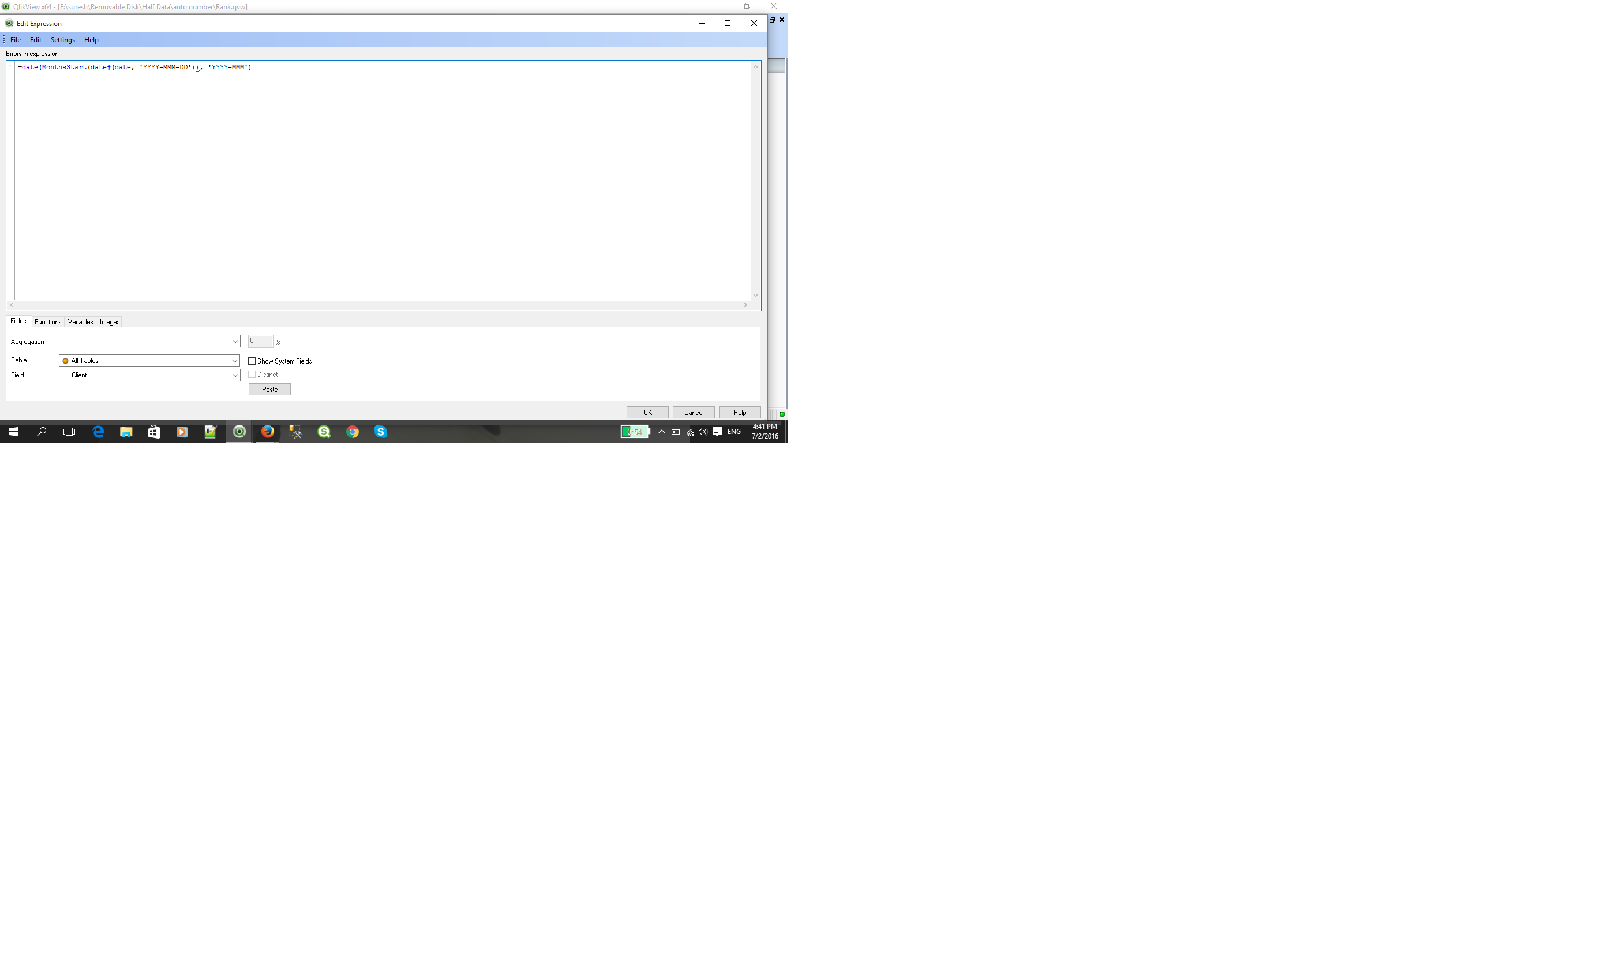Open the Settings menu in Edit Expression
Screen dimensions: 1611x965
pyautogui.click(x=62, y=38)
